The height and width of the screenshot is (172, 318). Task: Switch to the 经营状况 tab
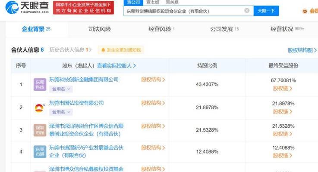coord(287,29)
